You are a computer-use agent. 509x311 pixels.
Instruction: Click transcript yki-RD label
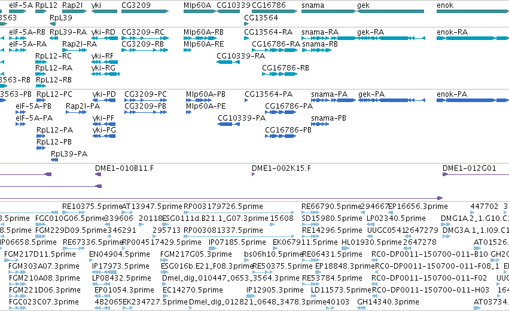[x=103, y=32]
